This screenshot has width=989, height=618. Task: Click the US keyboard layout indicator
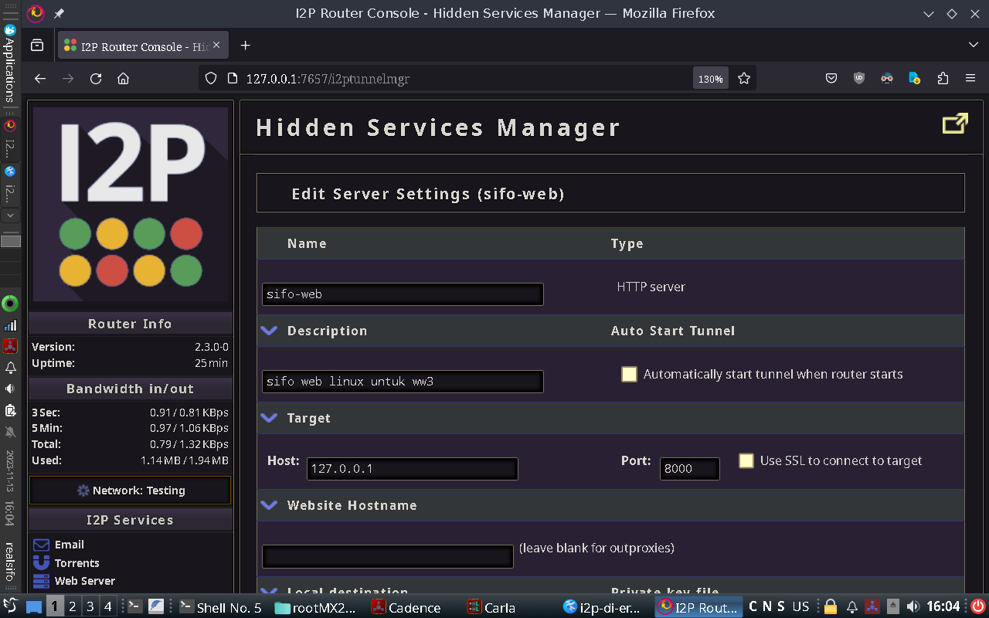(801, 606)
